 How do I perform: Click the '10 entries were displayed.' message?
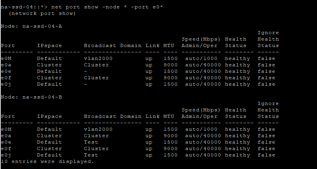pos(47,161)
